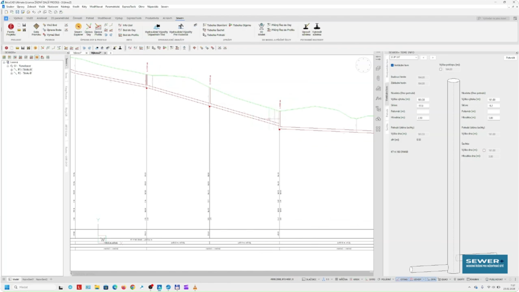Click Tabulka Šachet in the ribbon
519x292 pixels.
coord(215,30)
